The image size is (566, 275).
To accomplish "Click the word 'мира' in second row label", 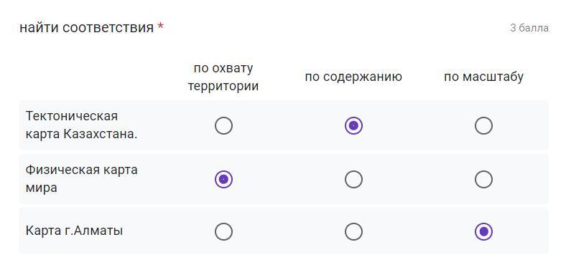I will point(41,188).
